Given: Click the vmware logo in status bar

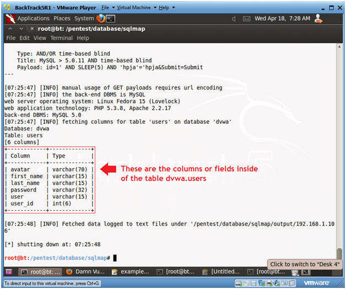Looking at the screenshot, I should (x=317, y=283).
